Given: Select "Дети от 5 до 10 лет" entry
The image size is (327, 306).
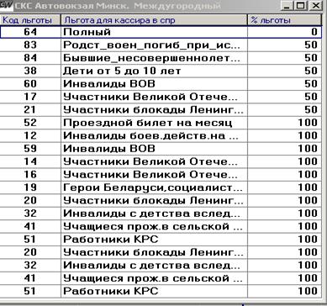Looking at the screenshot, I should tap(154, 71).
